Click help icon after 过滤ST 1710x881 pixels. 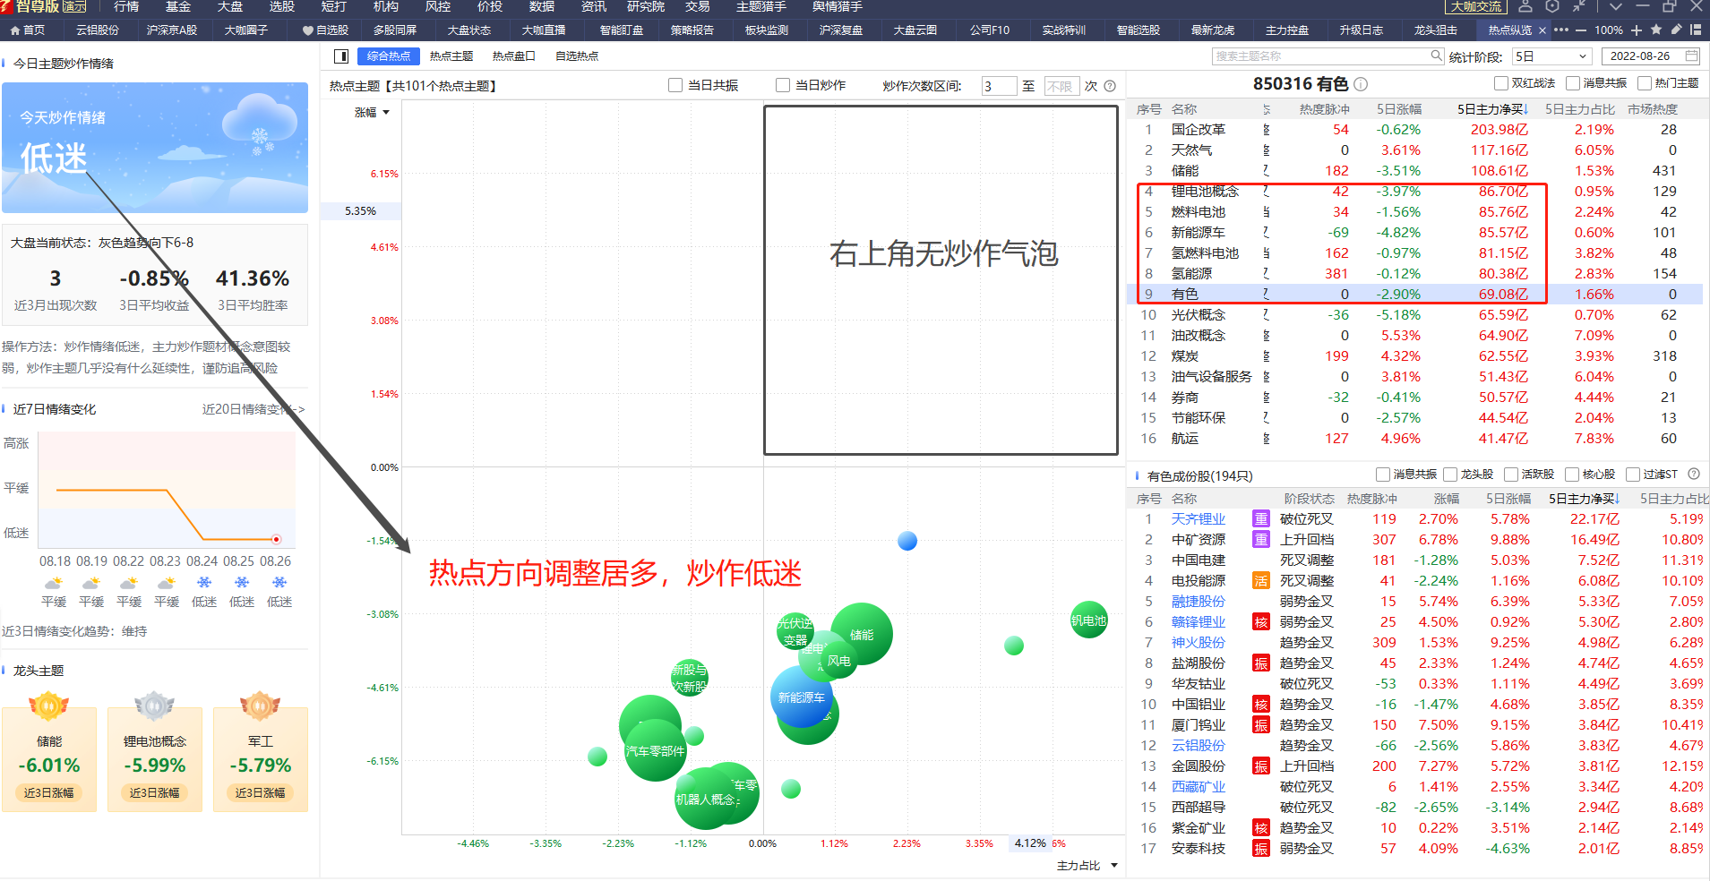(1694, 475)
